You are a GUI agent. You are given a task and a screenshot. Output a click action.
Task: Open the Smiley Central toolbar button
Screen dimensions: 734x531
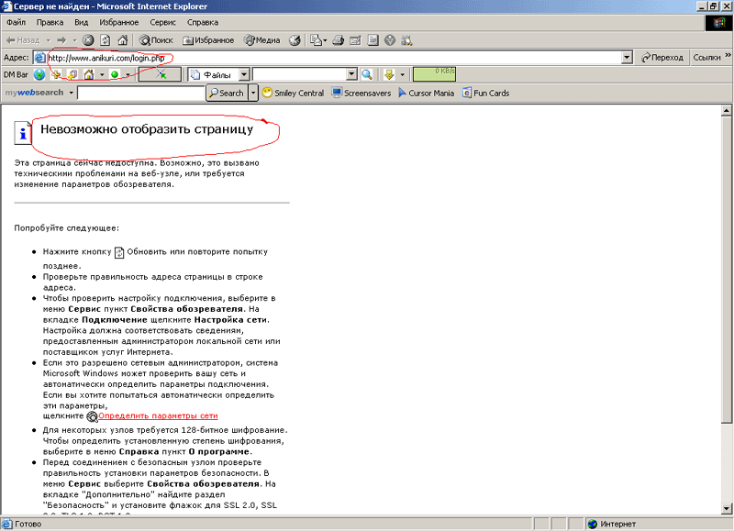[x=293, y=93]
